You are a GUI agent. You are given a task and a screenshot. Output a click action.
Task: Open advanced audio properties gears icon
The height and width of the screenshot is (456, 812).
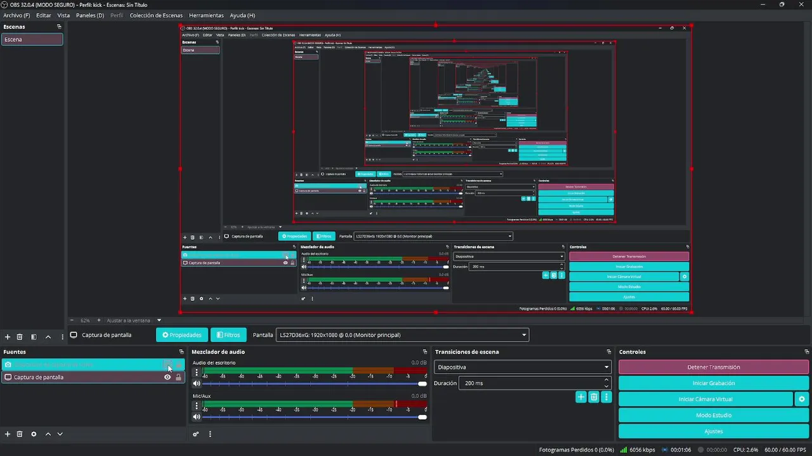coord(196,434)
